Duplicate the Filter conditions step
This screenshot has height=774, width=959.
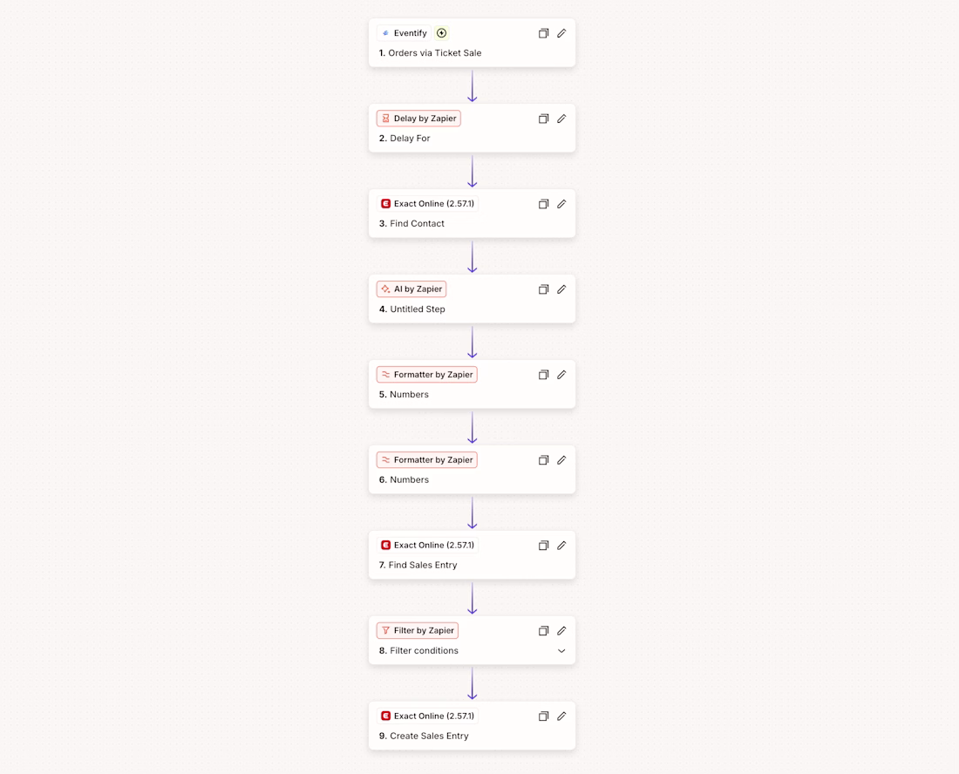click(x=543, y=631)
